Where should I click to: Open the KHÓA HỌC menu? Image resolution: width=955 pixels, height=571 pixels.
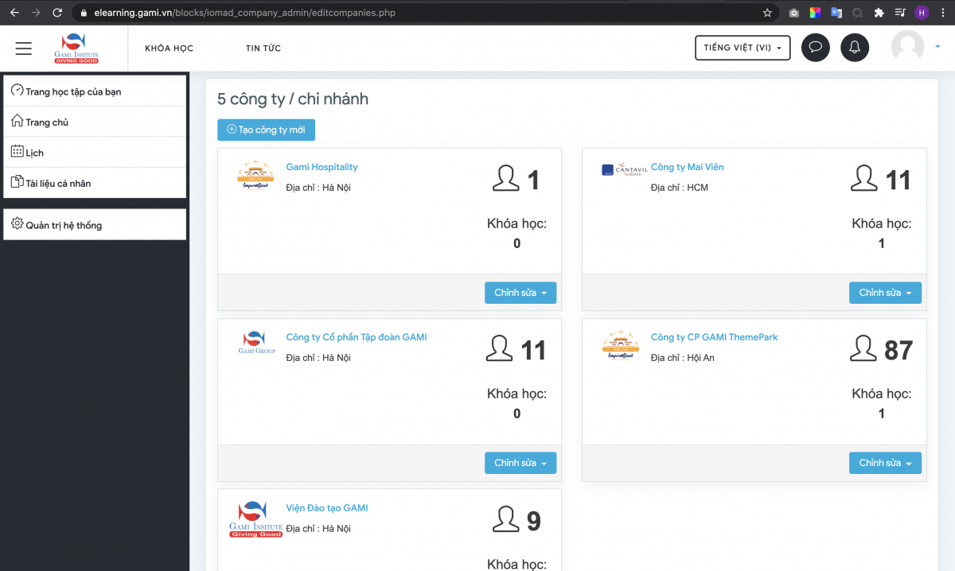(169, 49)
